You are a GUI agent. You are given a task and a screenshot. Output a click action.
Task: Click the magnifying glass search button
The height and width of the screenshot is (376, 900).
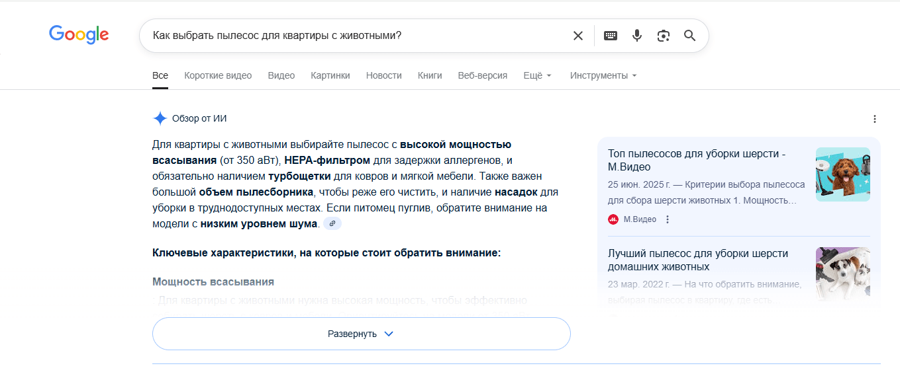coord(690,36)
